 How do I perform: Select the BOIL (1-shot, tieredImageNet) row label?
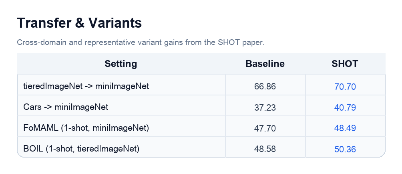click(x=81, y=149)
